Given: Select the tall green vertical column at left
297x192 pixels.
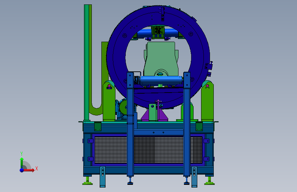Looking at the screenshot, I should [x=87, y=63].
